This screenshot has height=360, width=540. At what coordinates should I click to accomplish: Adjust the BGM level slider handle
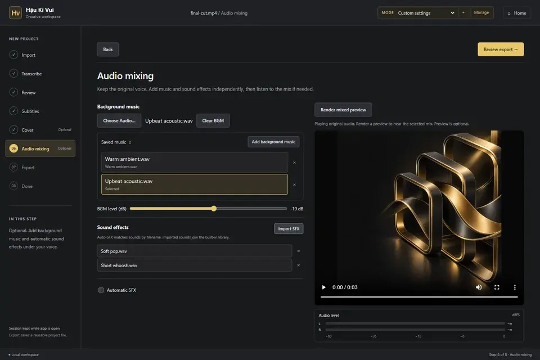pyautogui.click(x=214, y=209)
